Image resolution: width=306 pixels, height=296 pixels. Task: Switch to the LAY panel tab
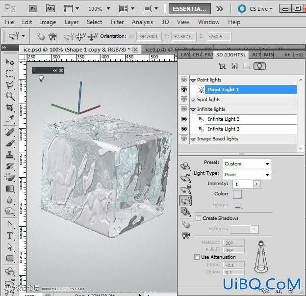(185, 54)
